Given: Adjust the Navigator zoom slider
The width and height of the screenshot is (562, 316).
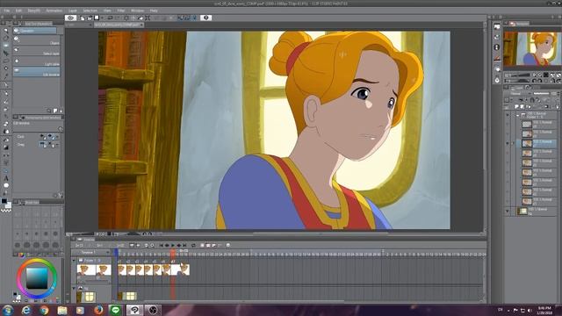Looking at the screenshot, I should click(x=519, y=75).
